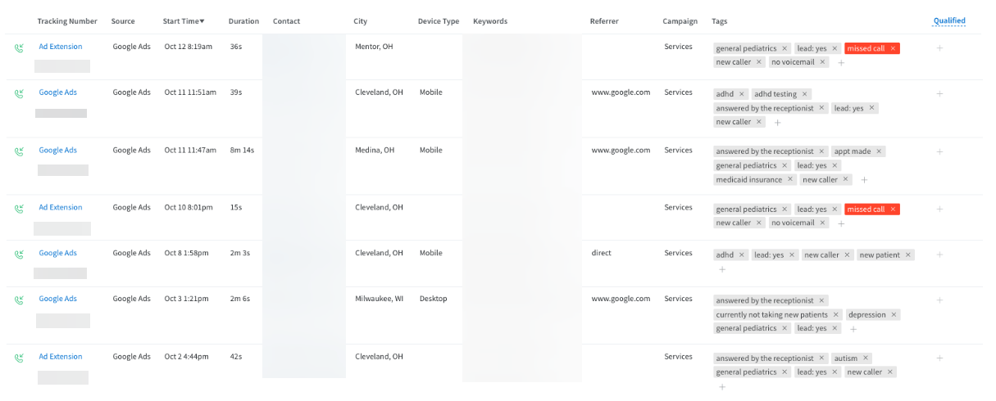Image resolution: width=996 pixels, height=401 pixels.
Task: Mark the Medina, OH call as qualified
Action: (x=939, y=151)
